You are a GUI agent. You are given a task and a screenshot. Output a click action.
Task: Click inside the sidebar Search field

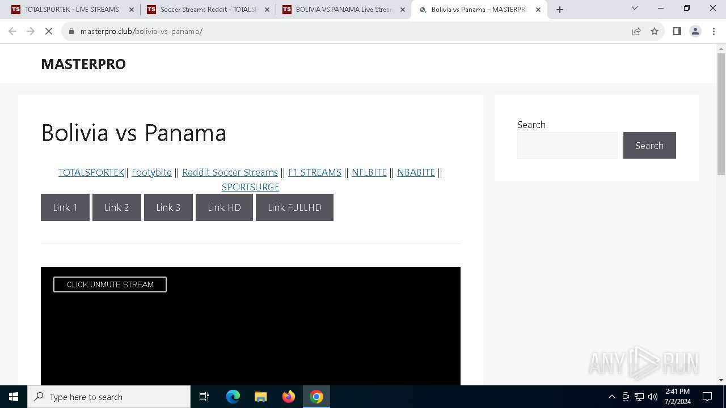567,146
